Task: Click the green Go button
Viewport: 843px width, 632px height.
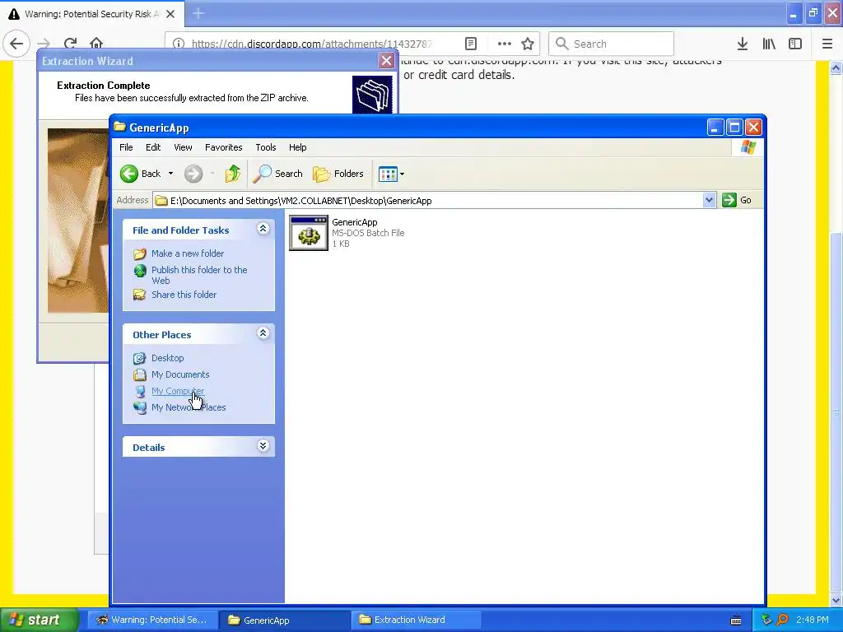Action: (737, 201)
